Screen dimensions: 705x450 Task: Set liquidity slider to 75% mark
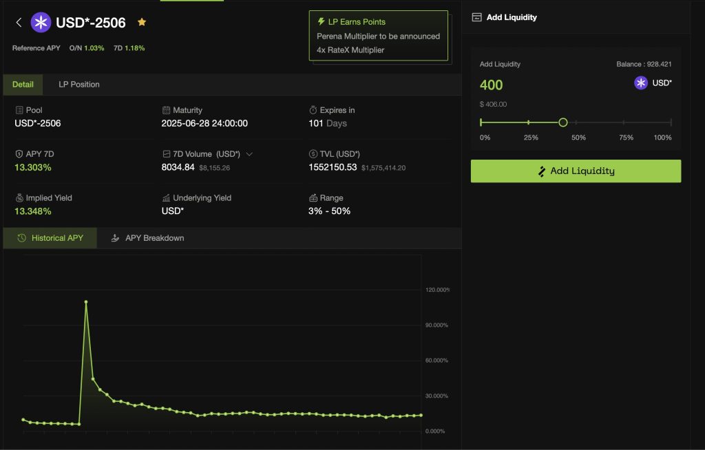point(624,122)
